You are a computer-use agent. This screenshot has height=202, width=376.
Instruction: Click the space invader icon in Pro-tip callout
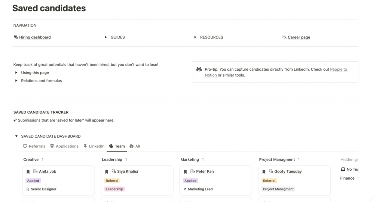(x=199, y=70)
